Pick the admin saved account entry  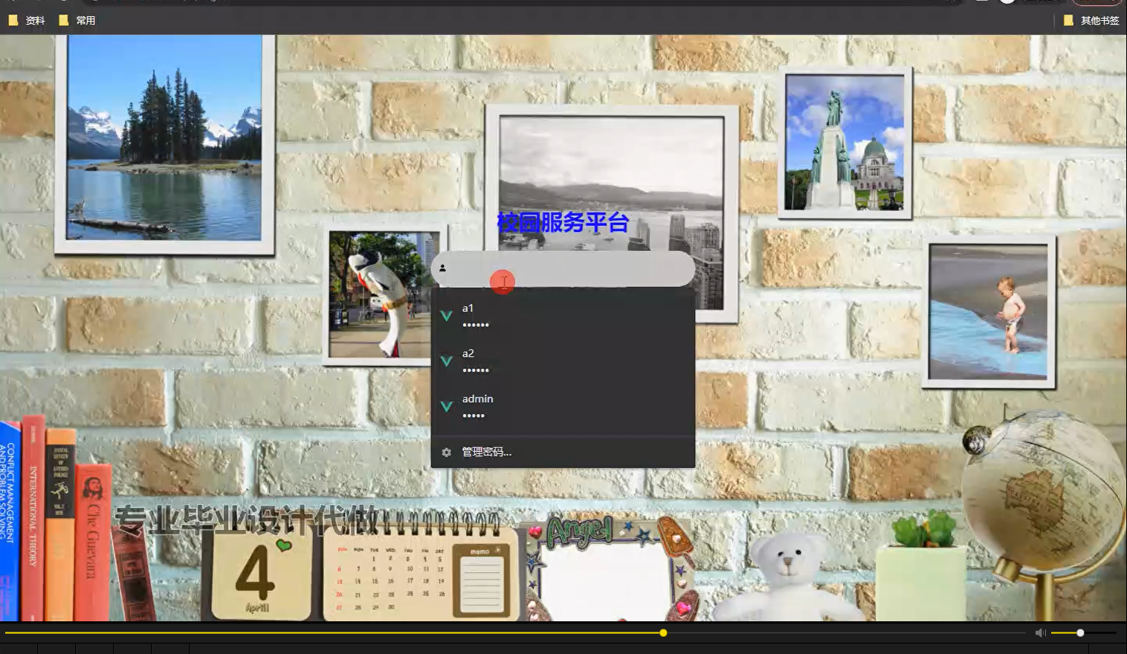click(563, 407)
